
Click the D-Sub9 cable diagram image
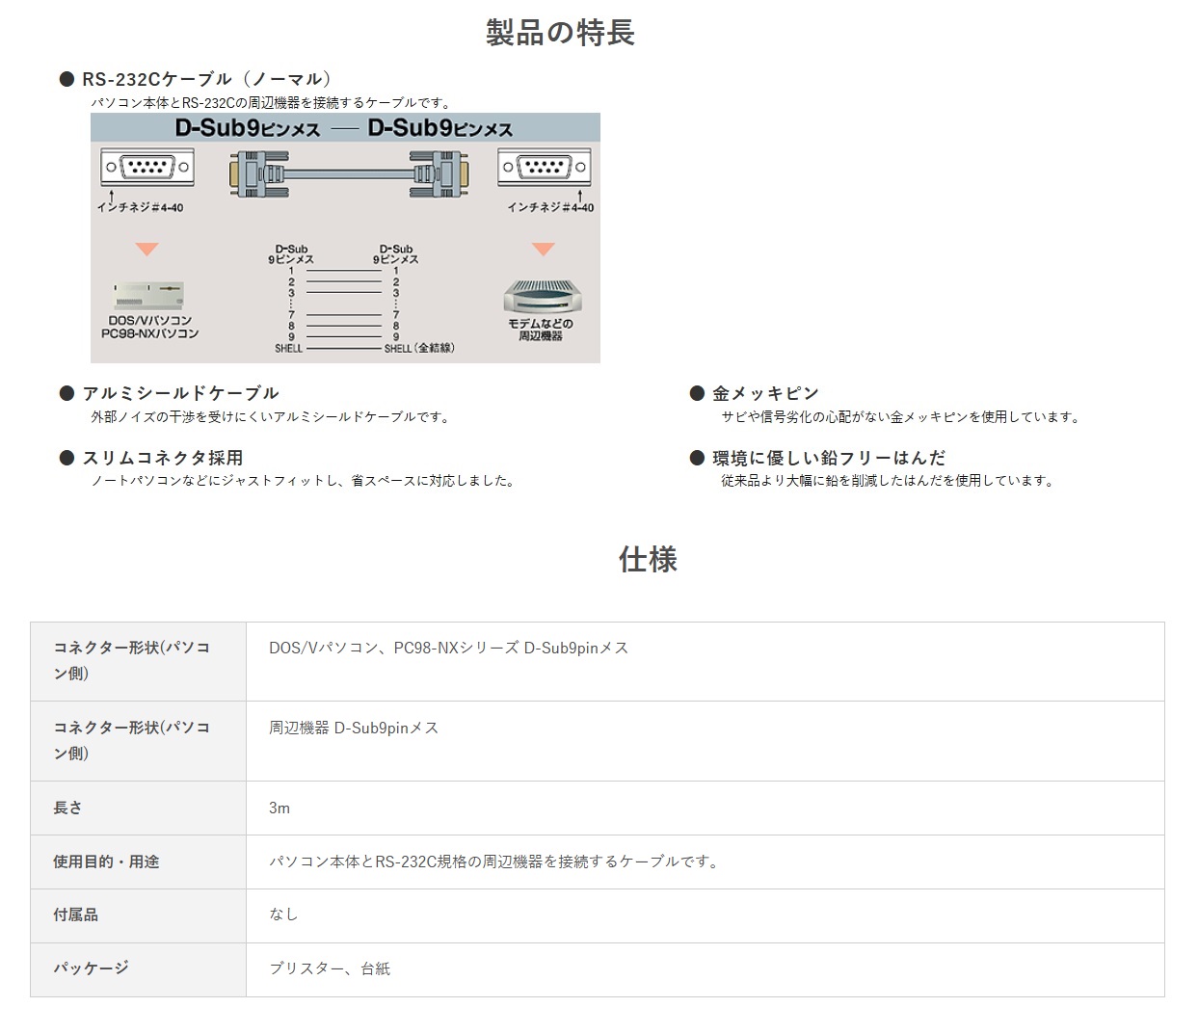345,238
